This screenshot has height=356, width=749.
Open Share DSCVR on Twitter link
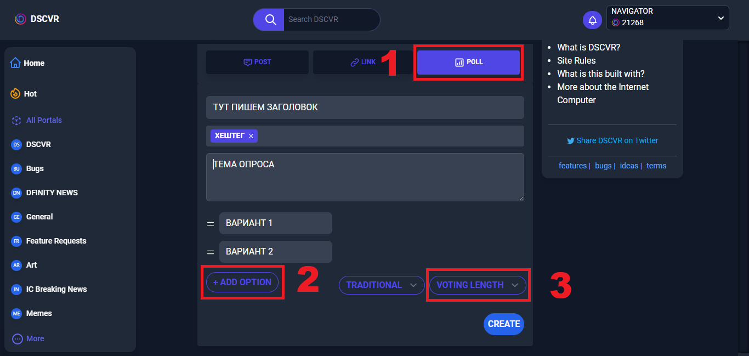point(612,140)
